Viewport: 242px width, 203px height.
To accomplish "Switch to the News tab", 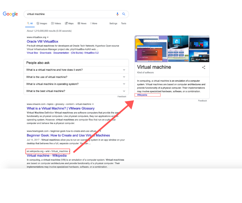I will point(82,23).
